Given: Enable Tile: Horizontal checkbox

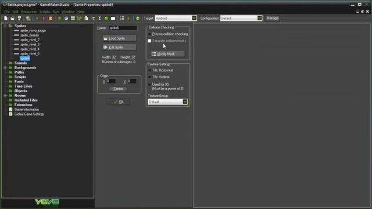Looking at the screenshot, I should 149,70.
